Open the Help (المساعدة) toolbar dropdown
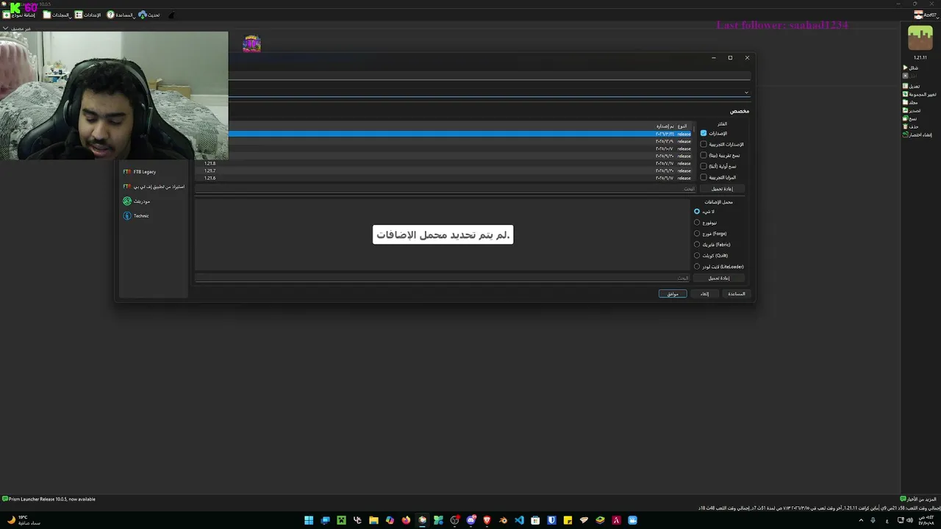 [x=121, y=15]
